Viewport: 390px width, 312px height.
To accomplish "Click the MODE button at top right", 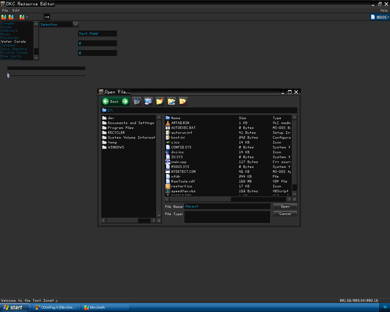I will [380, 17].
